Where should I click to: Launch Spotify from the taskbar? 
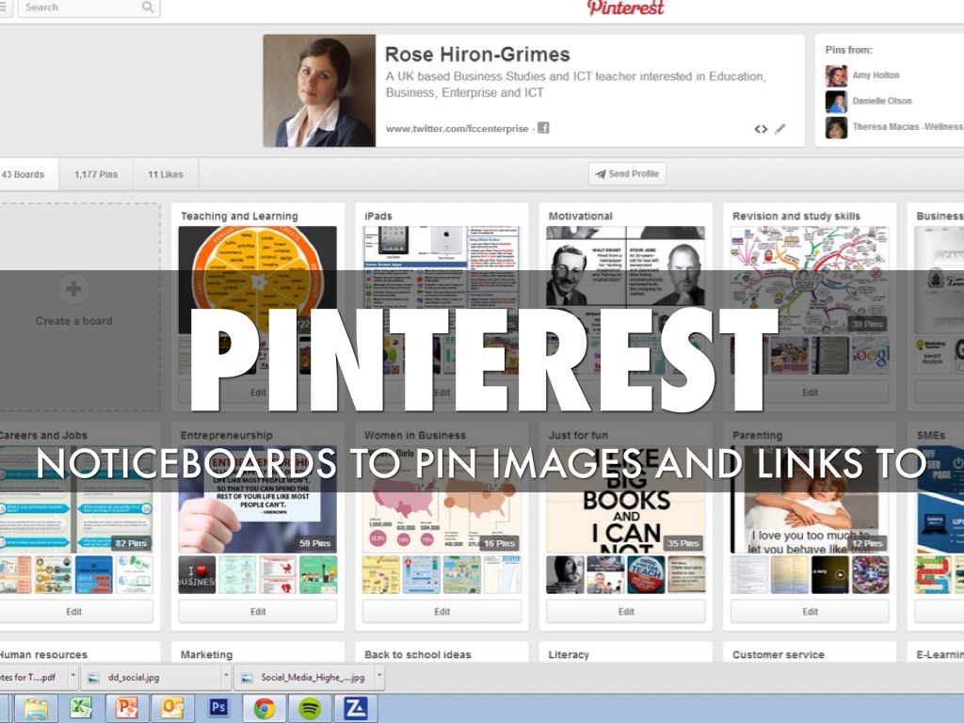coord(310,707)
